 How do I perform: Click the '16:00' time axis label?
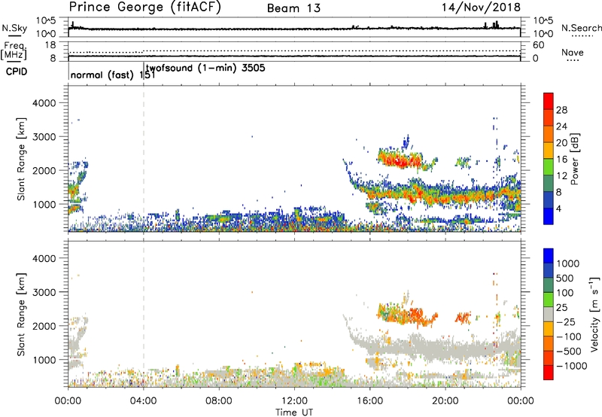pyautogui.click(x=369, y=401)
